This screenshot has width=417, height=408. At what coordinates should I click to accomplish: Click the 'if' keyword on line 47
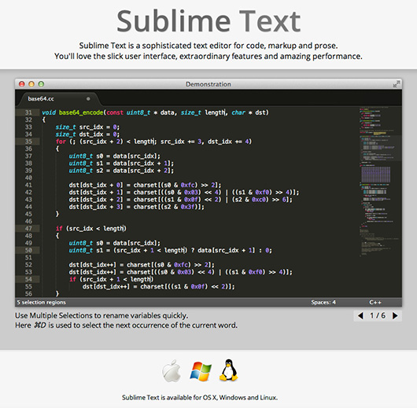59,228
